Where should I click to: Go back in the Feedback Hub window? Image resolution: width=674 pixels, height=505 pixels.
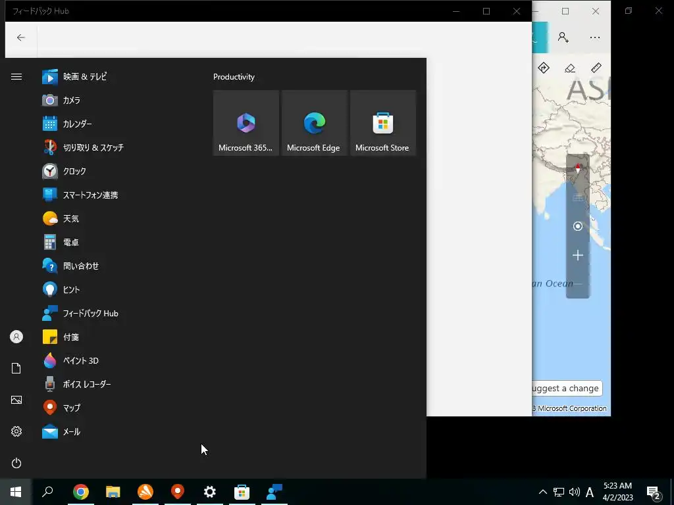click(x=20, y=37)
